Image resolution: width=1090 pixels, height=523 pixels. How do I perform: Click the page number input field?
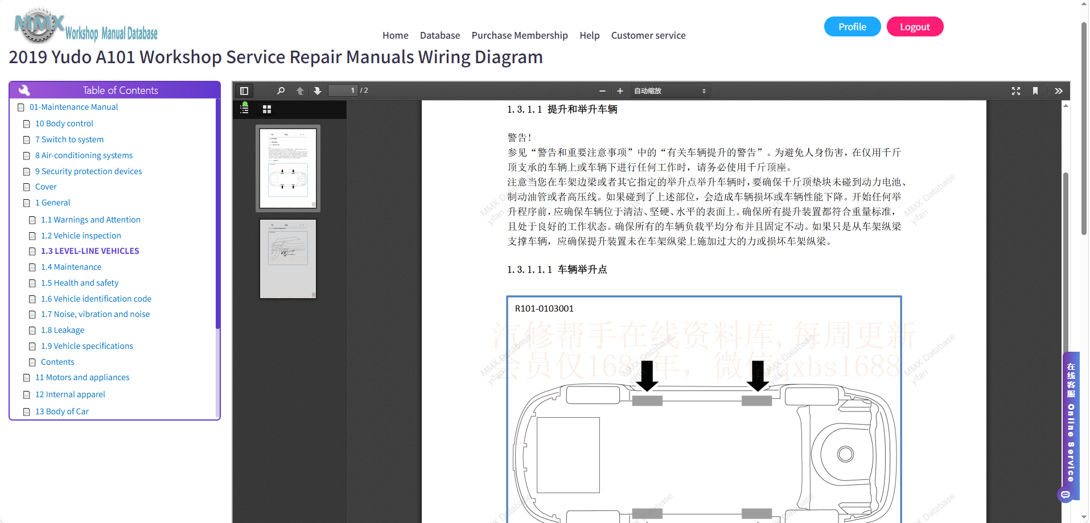pyautogui.click(x=343, y=90)
